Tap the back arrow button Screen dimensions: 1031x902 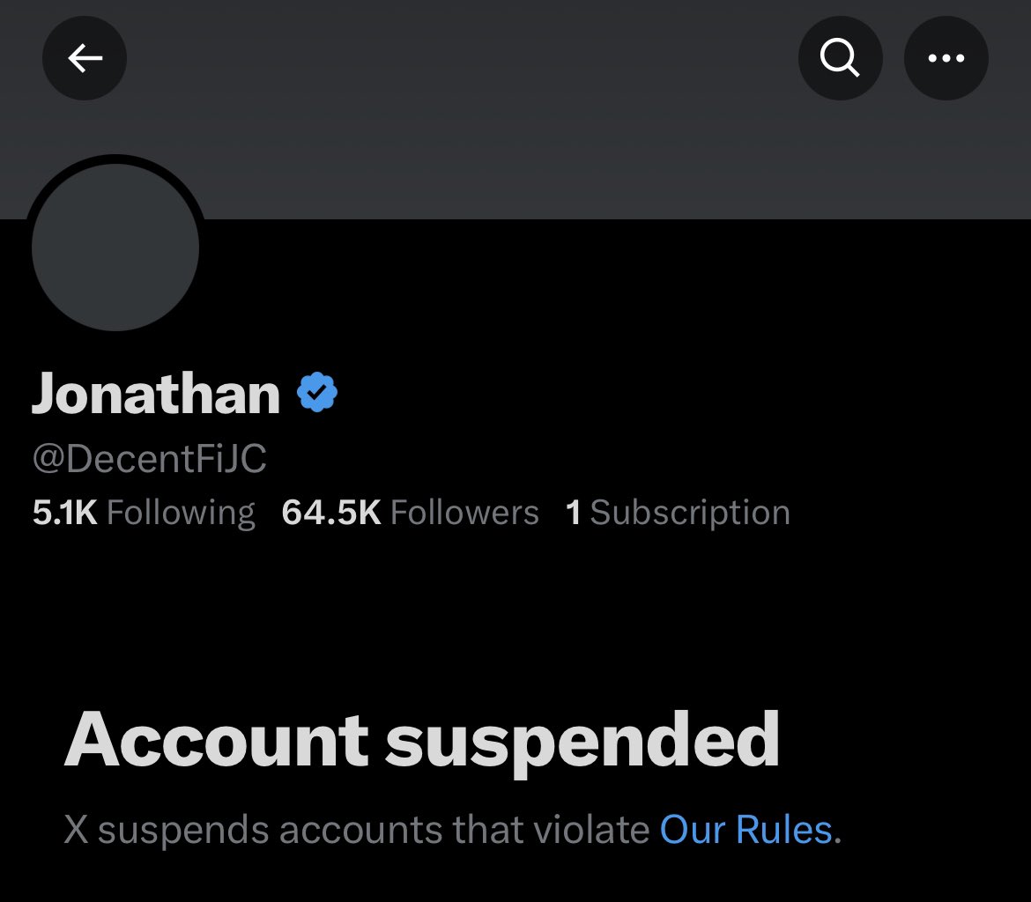[x=85, y=59]
